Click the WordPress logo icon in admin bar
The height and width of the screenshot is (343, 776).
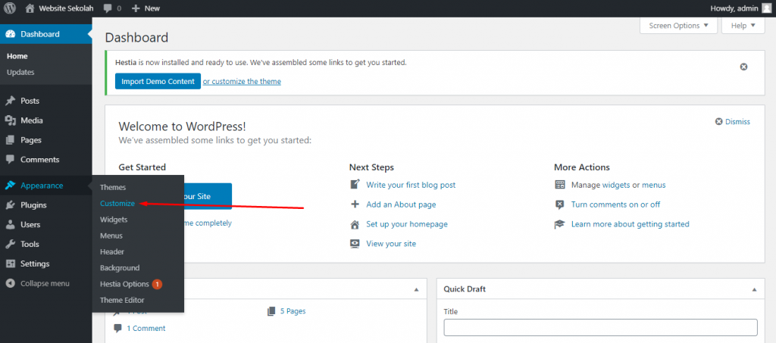click(10, 8)
